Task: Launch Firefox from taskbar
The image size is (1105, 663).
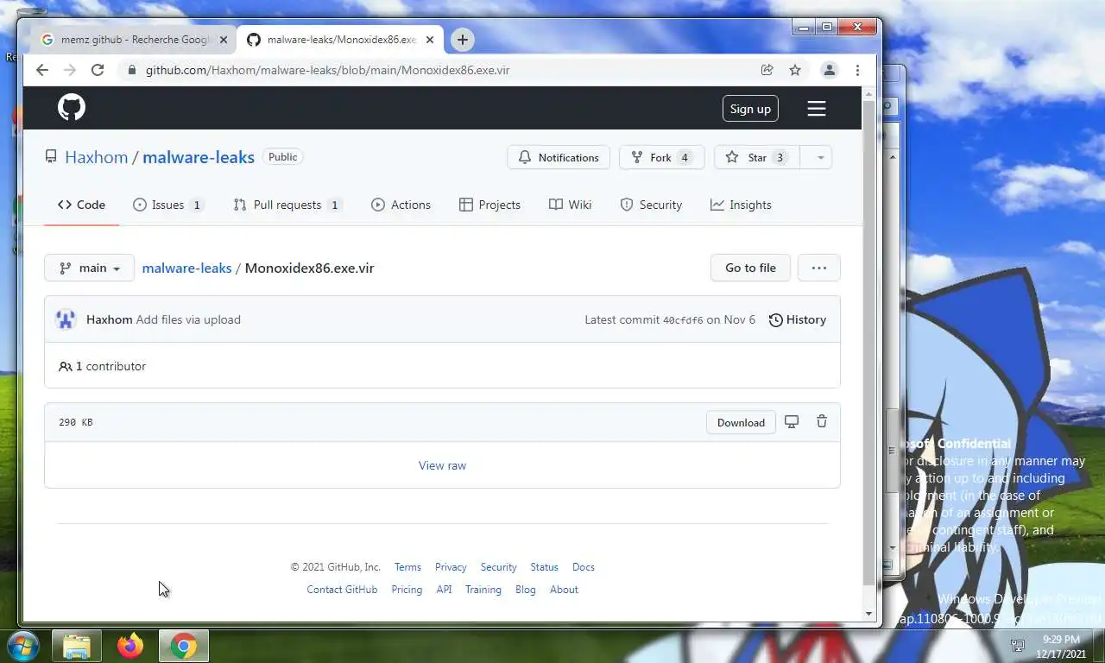Action: 130,647
